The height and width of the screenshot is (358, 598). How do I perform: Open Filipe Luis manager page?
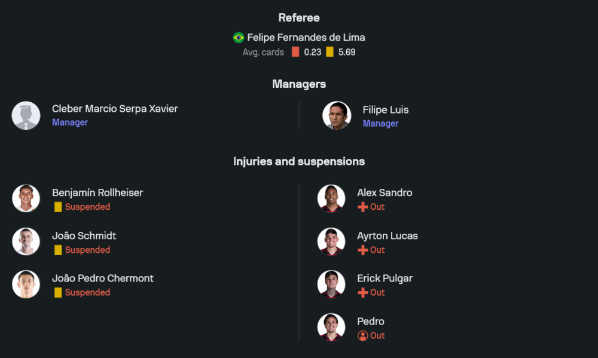tap(386, 110)
